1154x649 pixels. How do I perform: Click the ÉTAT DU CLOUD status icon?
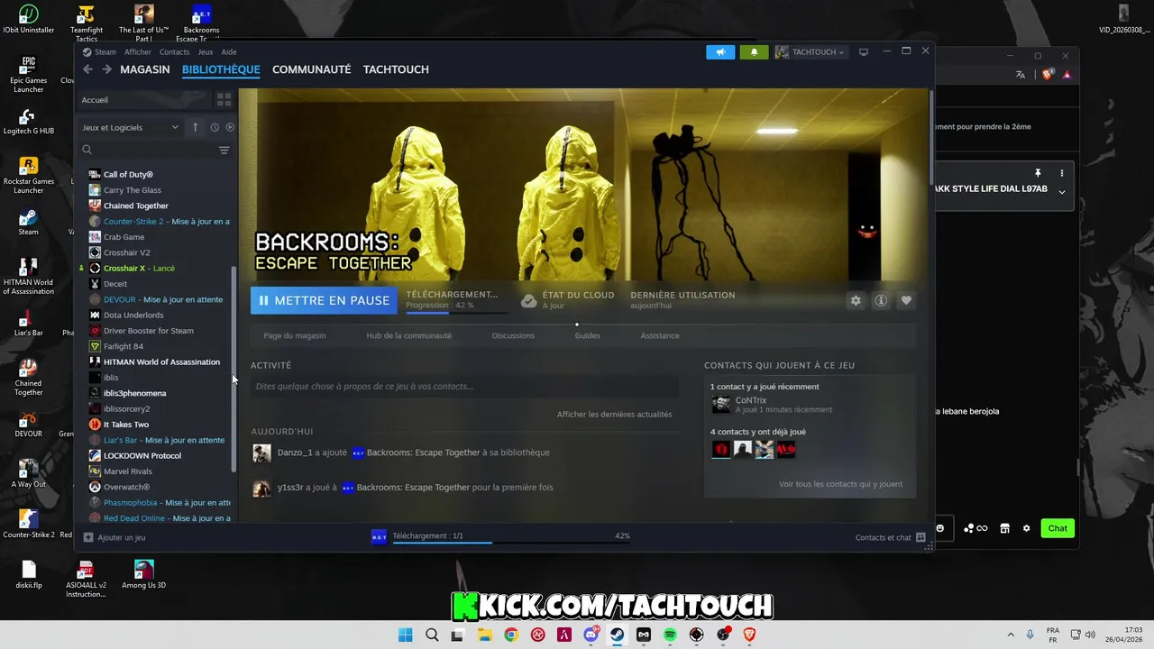click(x=529, y=300)
